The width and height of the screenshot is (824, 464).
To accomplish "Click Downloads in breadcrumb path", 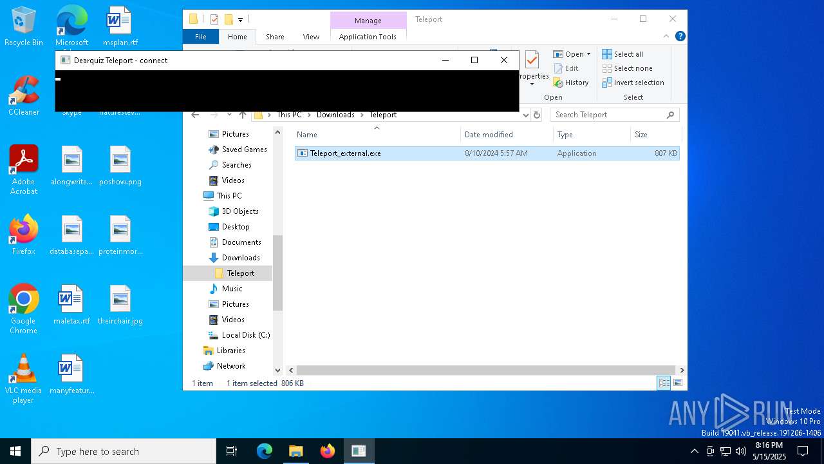I will [335, 115].
